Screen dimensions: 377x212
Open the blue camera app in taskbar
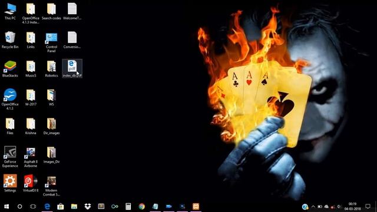pyautogui.click(x=169, y=207)
